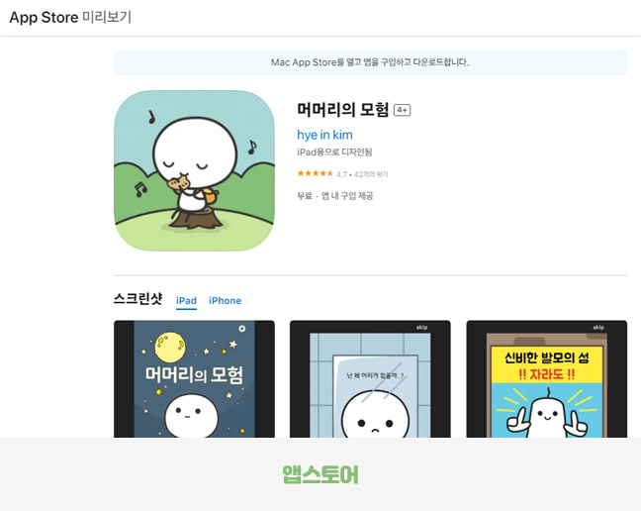Image resolution: width=641 pixels, height=511 pixels.
Task: Click the 머머리의 모험 app icon
Action: (x=194, y=170)
